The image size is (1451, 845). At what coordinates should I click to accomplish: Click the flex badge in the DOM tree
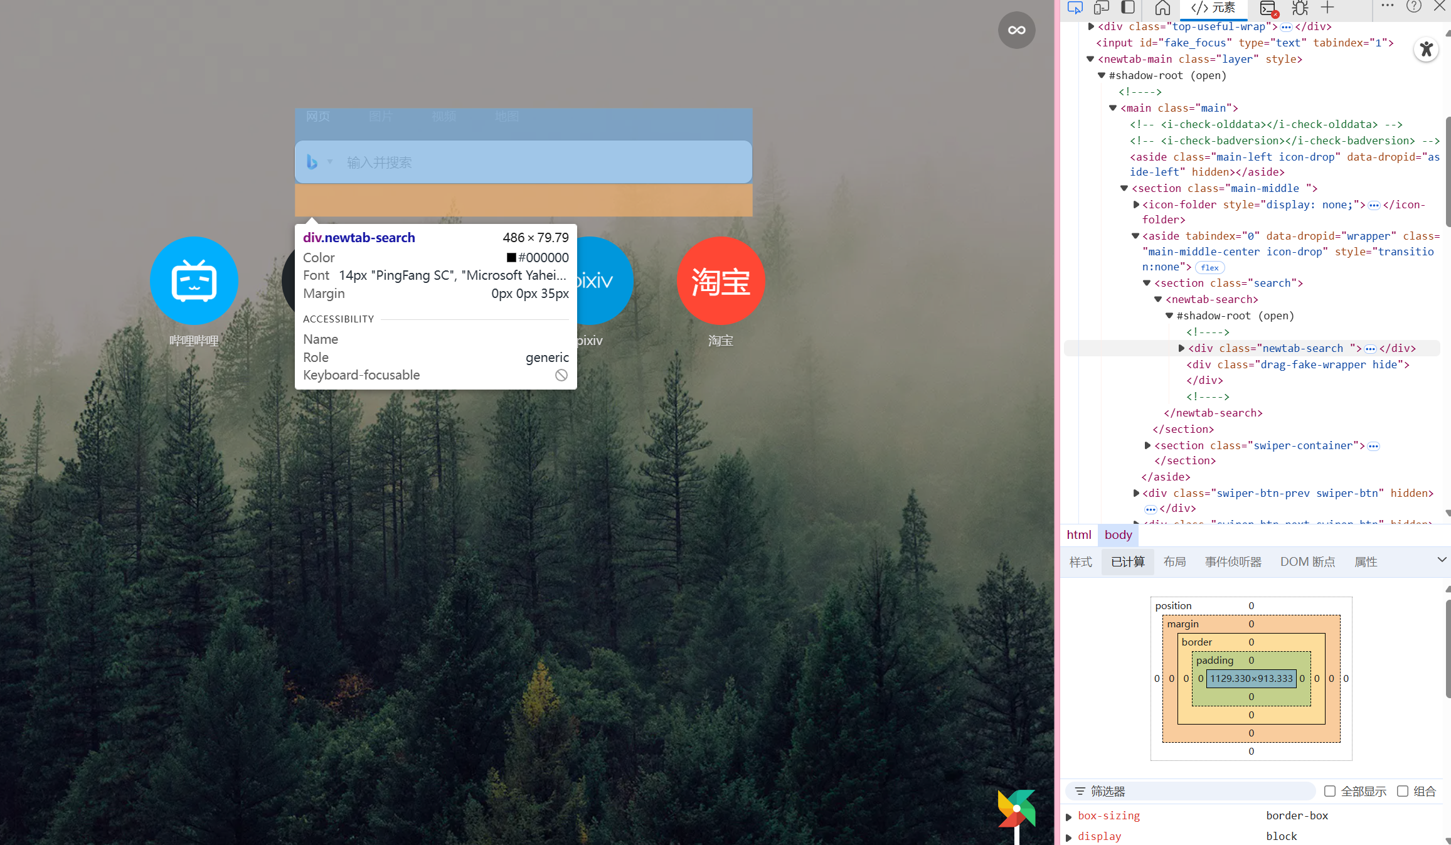[x=1209, y=267]
